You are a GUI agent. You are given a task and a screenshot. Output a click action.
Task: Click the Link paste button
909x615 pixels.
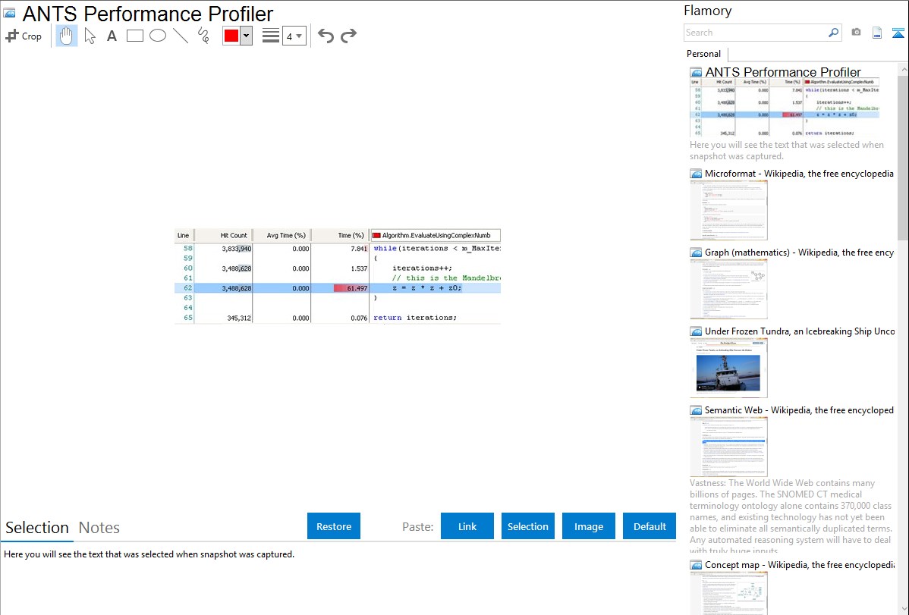(467, 526)
